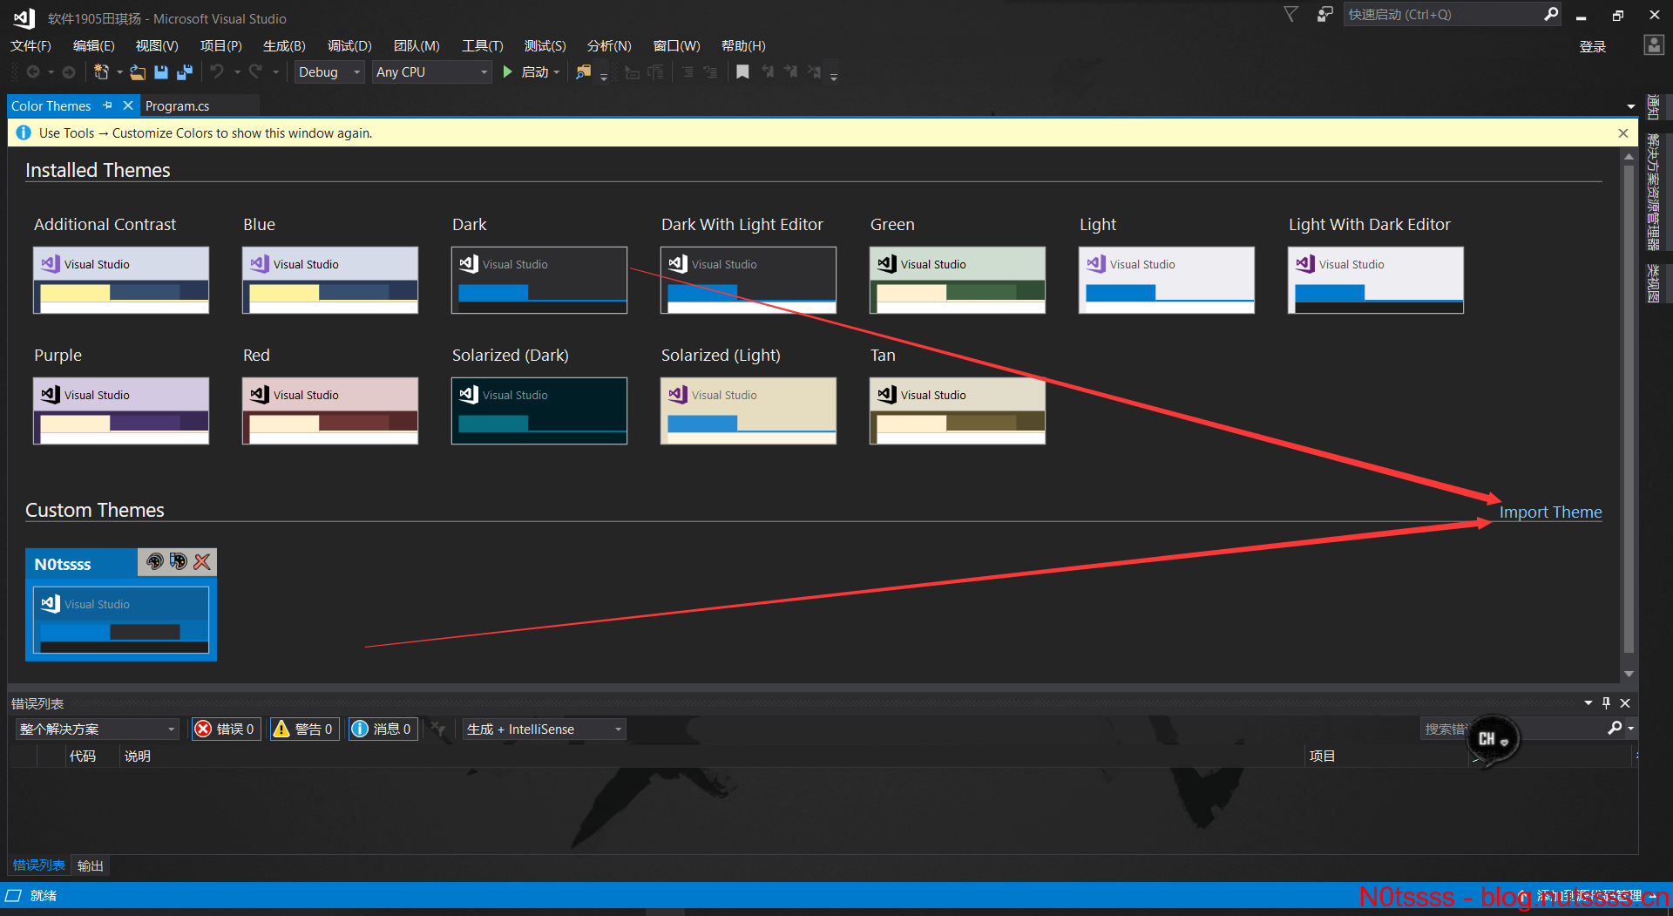
Task: Dismiss the yellow info bar
Action: pyautogui.click(x=1623, y=133)
